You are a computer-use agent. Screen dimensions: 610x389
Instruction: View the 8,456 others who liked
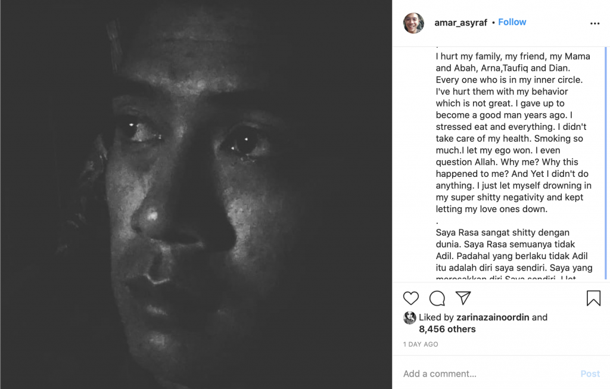tap(447, 329)
